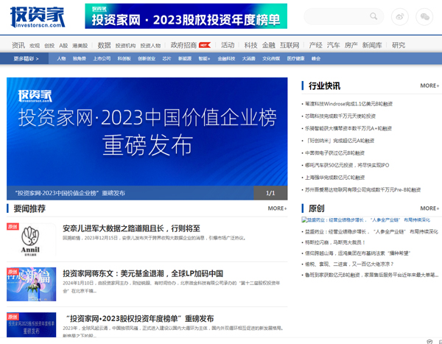The height and width of the screenshot is (344, 442).
Task: Open news 芯瞳科技完成数千万元天使轮投资
Action: pyautogui.click(x=340, y=116)
